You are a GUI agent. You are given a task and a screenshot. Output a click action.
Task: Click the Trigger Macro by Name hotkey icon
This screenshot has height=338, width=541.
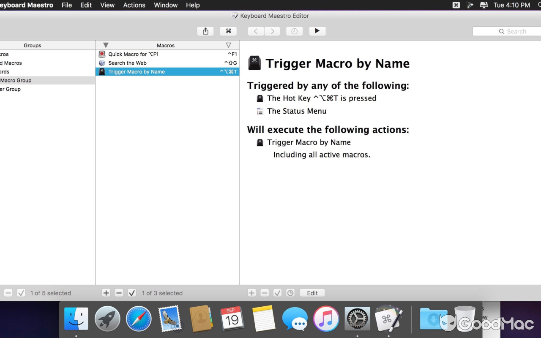pos(102,71)
